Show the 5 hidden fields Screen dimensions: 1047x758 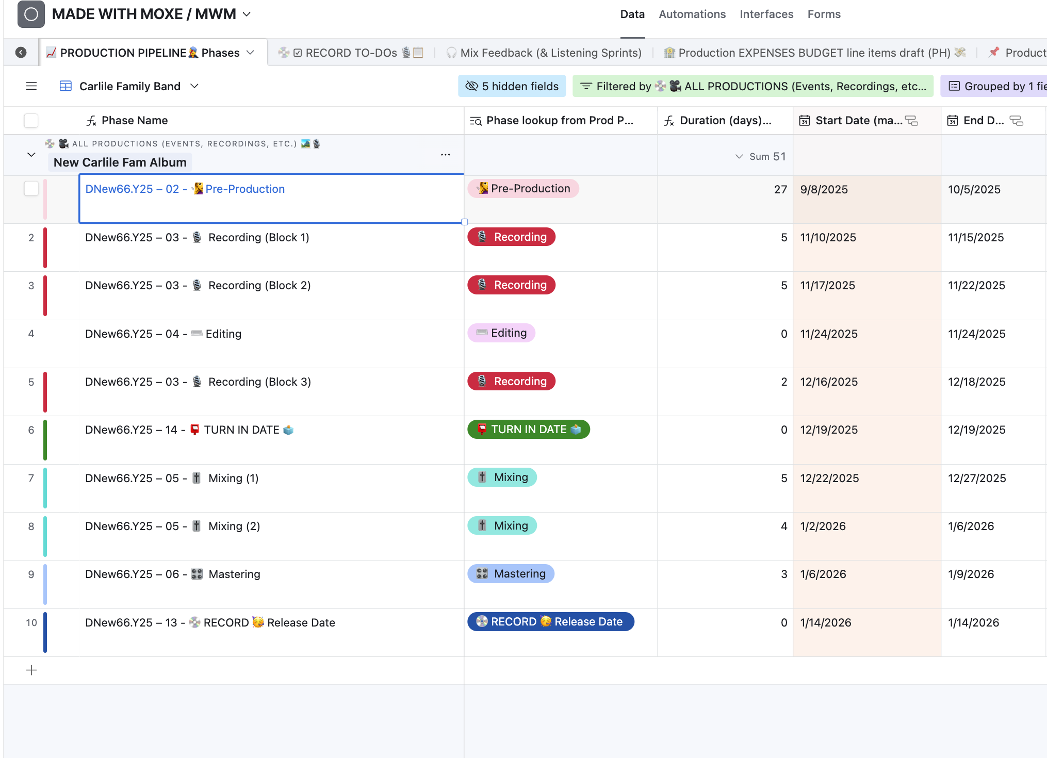tap(512, 86)
